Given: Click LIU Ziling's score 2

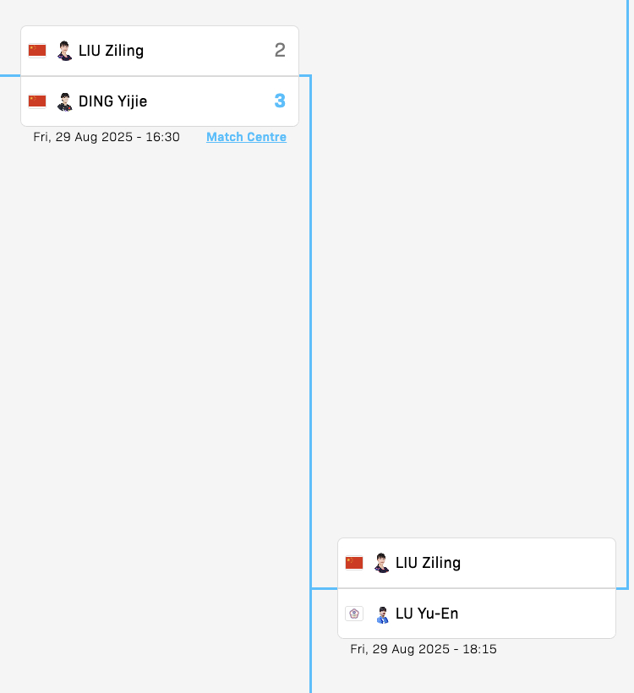Looking at the screenshot, I should tap(280, 51).
